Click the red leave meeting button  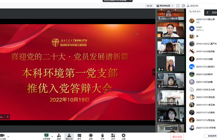(x=177, y=136)
